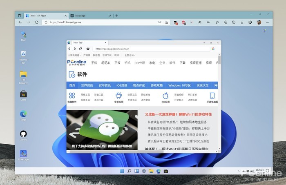Open Favorites list icon in Edge toolbar
This screenshot has height=185, width=286.
coord(217,22)
